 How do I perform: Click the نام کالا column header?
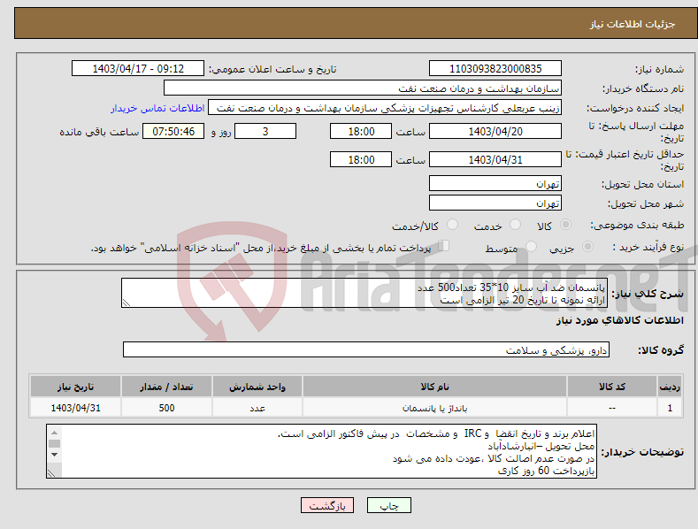click(434, 387)
